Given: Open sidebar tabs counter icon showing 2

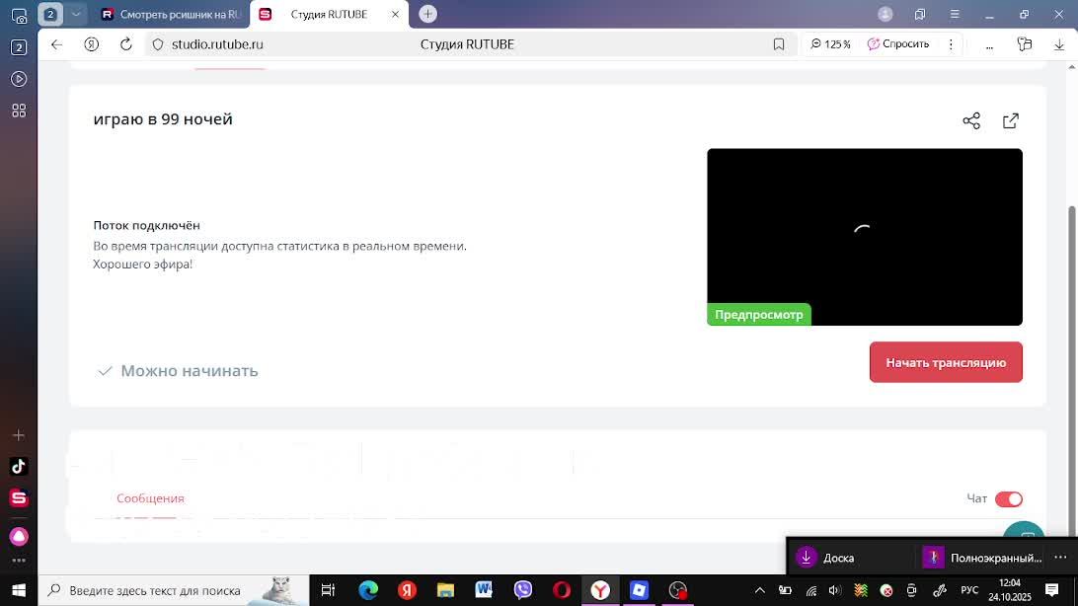Looking at the screenshot, I should (x=19, y=47).
